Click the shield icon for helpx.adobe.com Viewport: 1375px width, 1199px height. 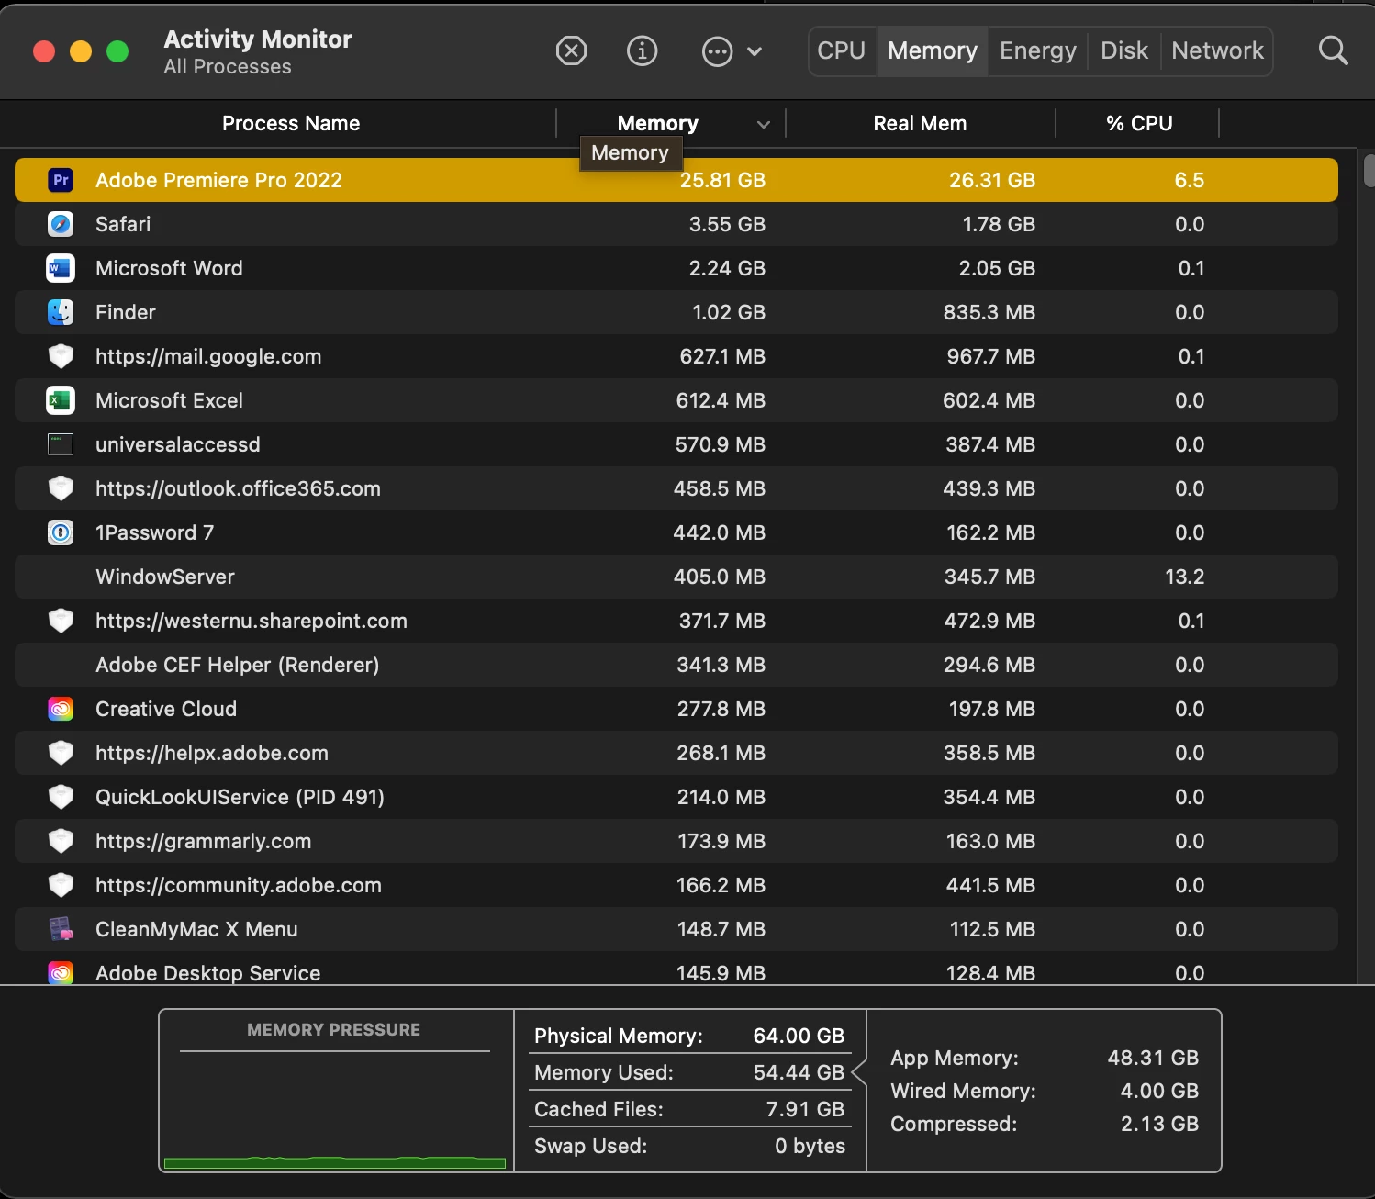pos(61,753)
